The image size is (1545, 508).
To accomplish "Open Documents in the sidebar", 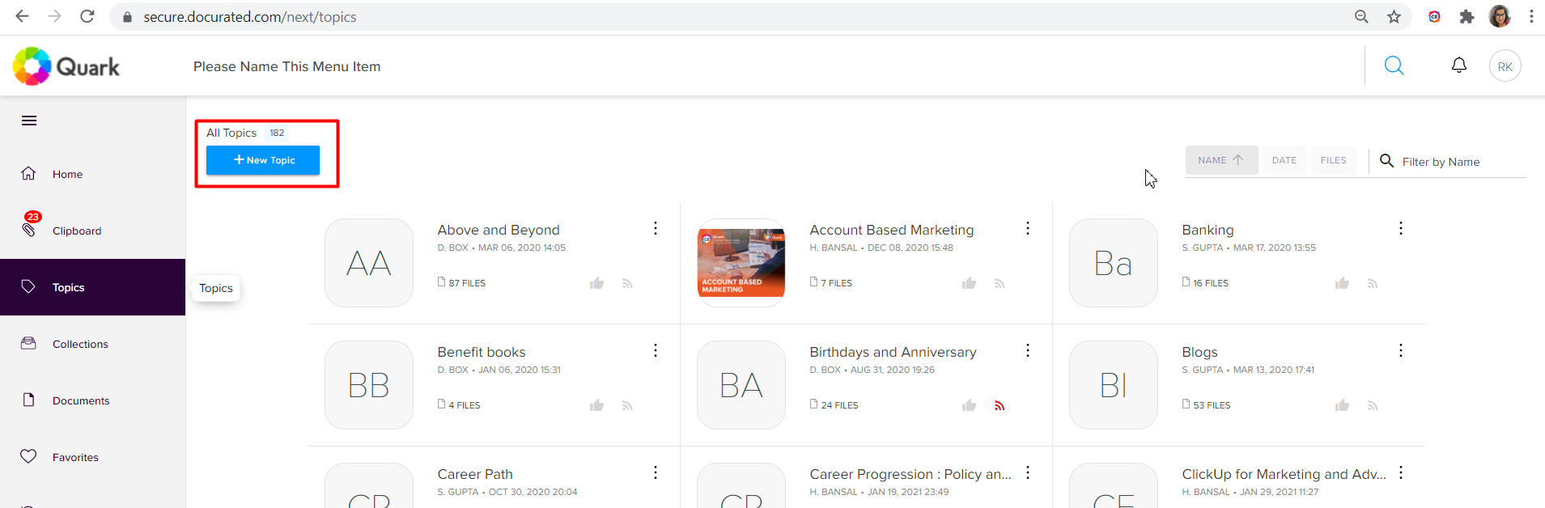I will [x=93, y=400].
